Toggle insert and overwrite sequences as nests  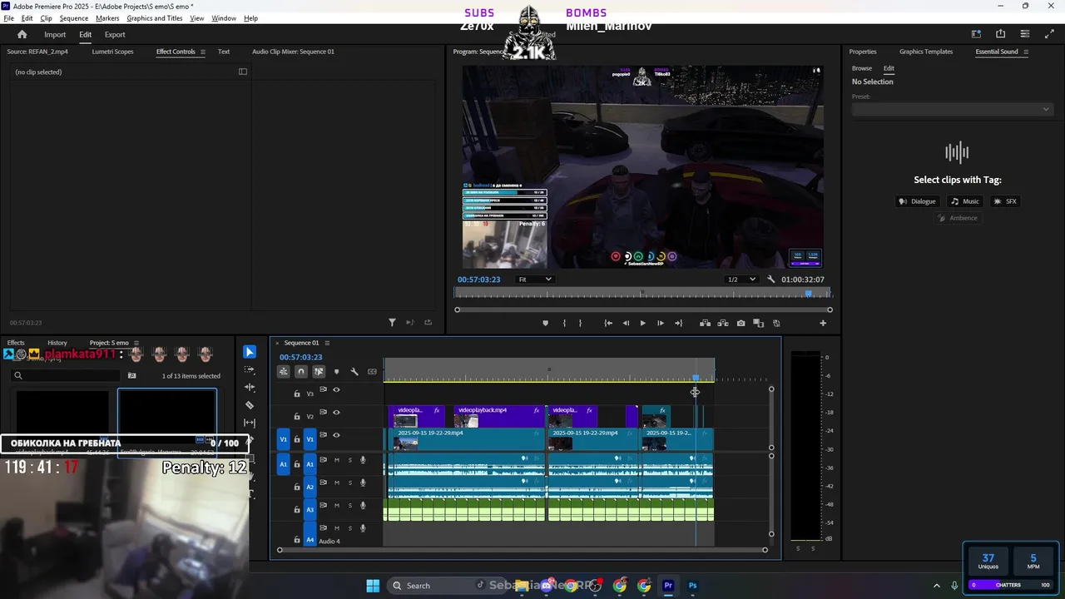(x=284, y=372)
